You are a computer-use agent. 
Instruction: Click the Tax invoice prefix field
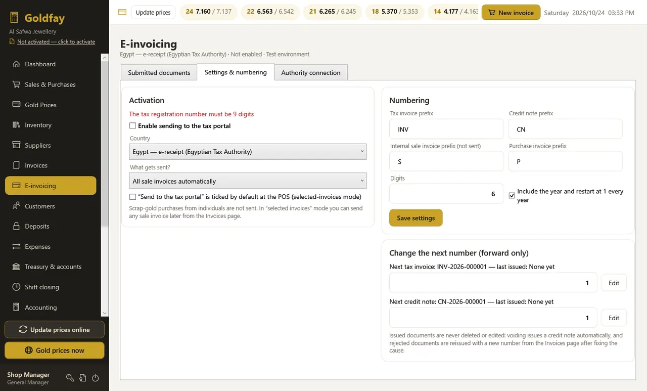point(446,129)
